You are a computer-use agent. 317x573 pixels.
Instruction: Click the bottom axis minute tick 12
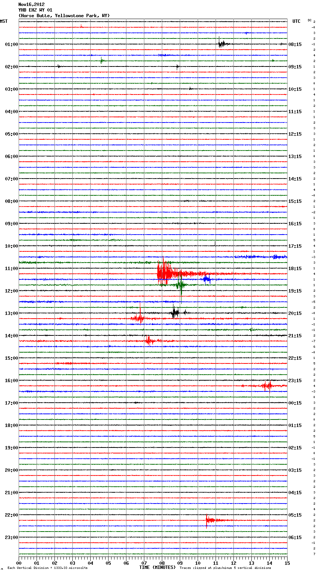pos(233,563)
